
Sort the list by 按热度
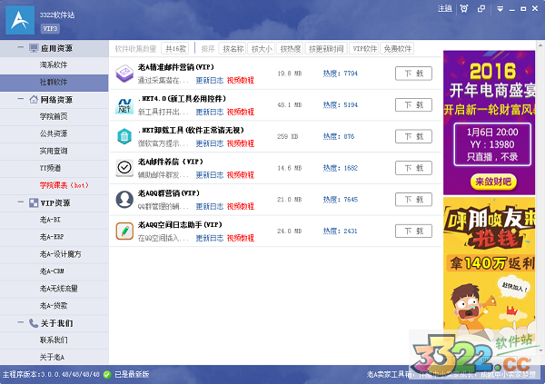point(290,49)
